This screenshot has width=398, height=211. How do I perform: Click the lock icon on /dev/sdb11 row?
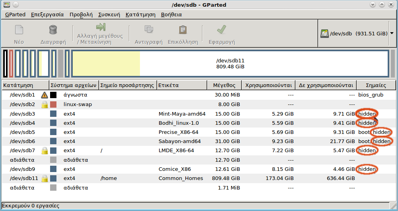point(45,178)
